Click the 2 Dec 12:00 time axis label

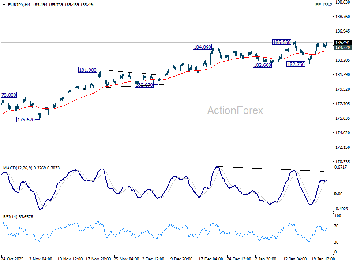click(x=153, y=259)
